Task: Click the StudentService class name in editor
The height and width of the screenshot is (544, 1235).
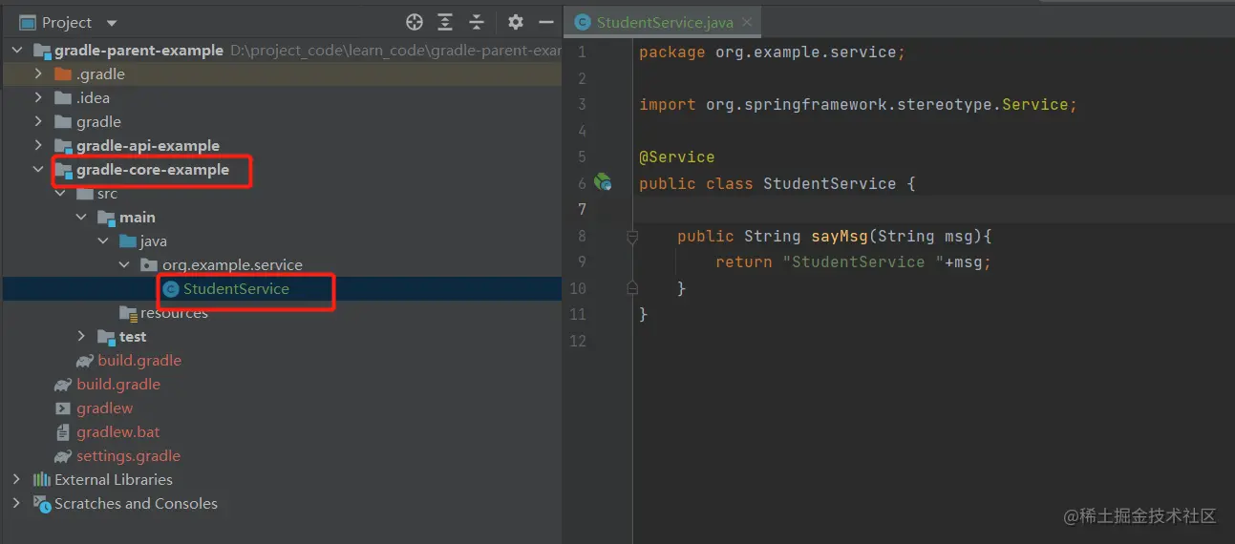Action: pyautogui.click(x=829, y=183)
